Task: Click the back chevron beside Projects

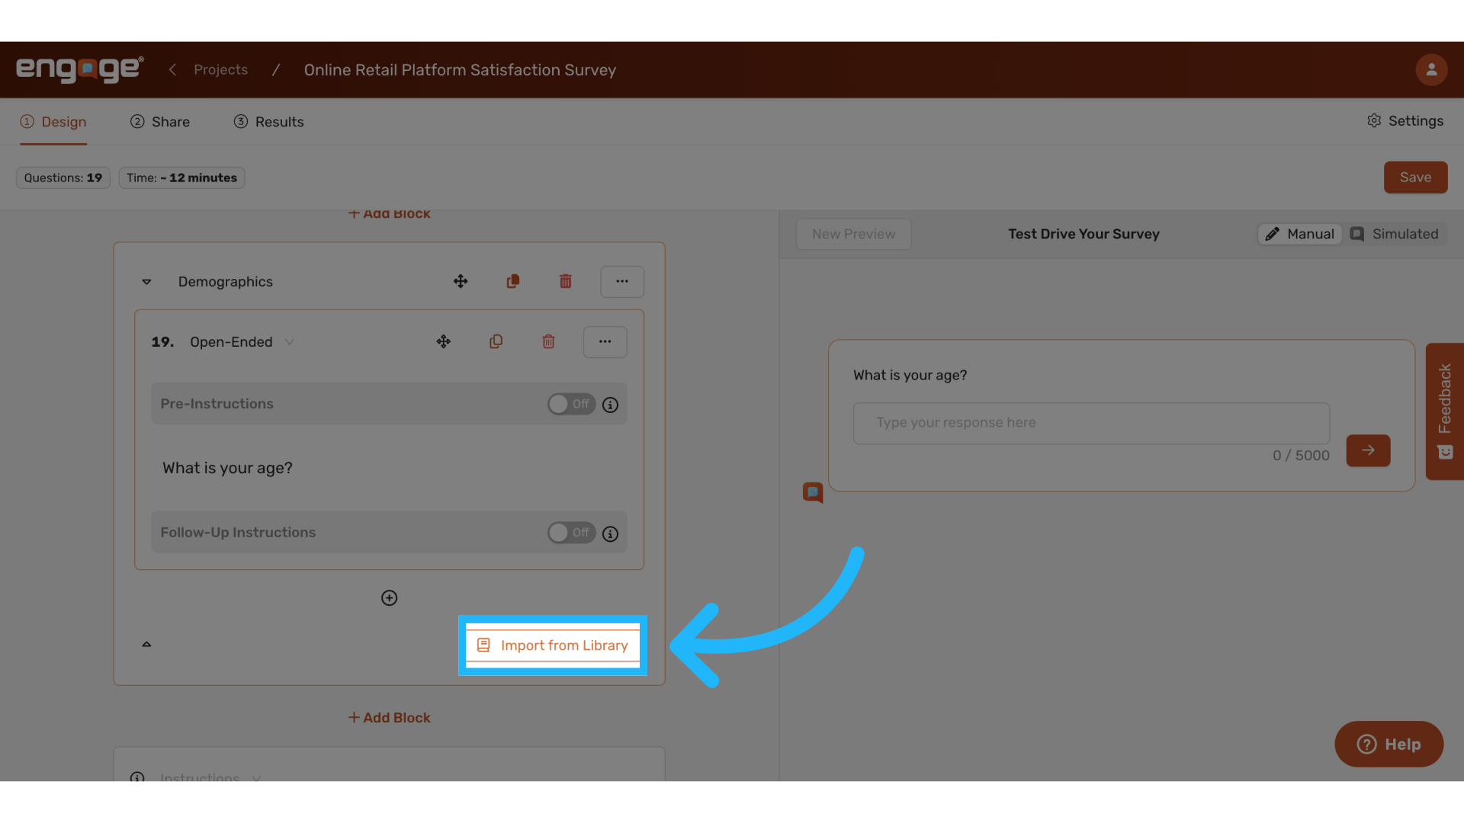Action: [x=172, y=69]
